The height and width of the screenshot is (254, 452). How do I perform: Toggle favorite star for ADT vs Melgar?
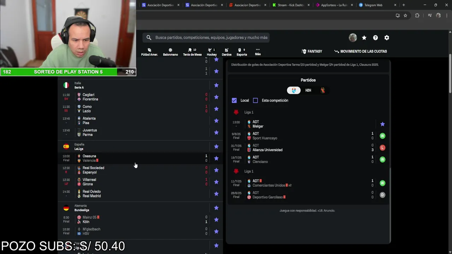tap(382, 124)
